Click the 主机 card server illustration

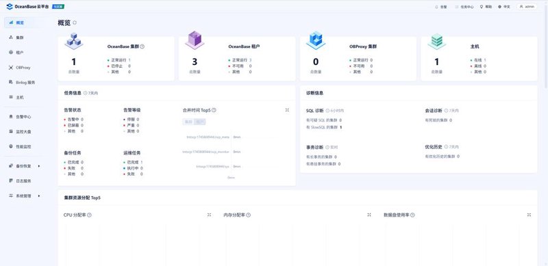436,41
